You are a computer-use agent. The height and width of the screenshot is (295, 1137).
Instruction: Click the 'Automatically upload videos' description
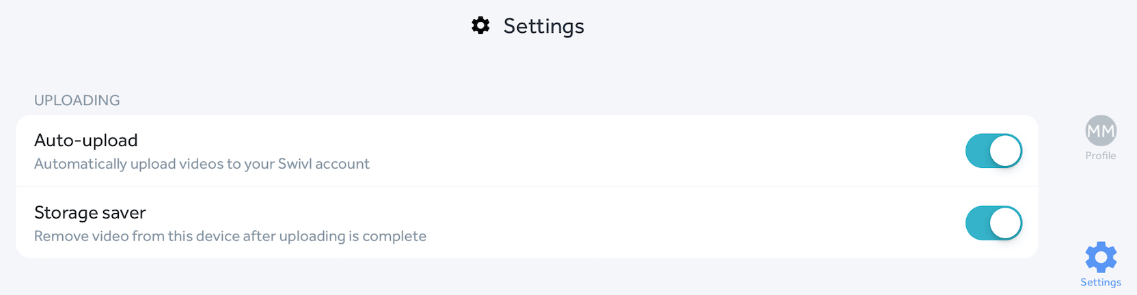pyautogui.click(x=202, y=164)
